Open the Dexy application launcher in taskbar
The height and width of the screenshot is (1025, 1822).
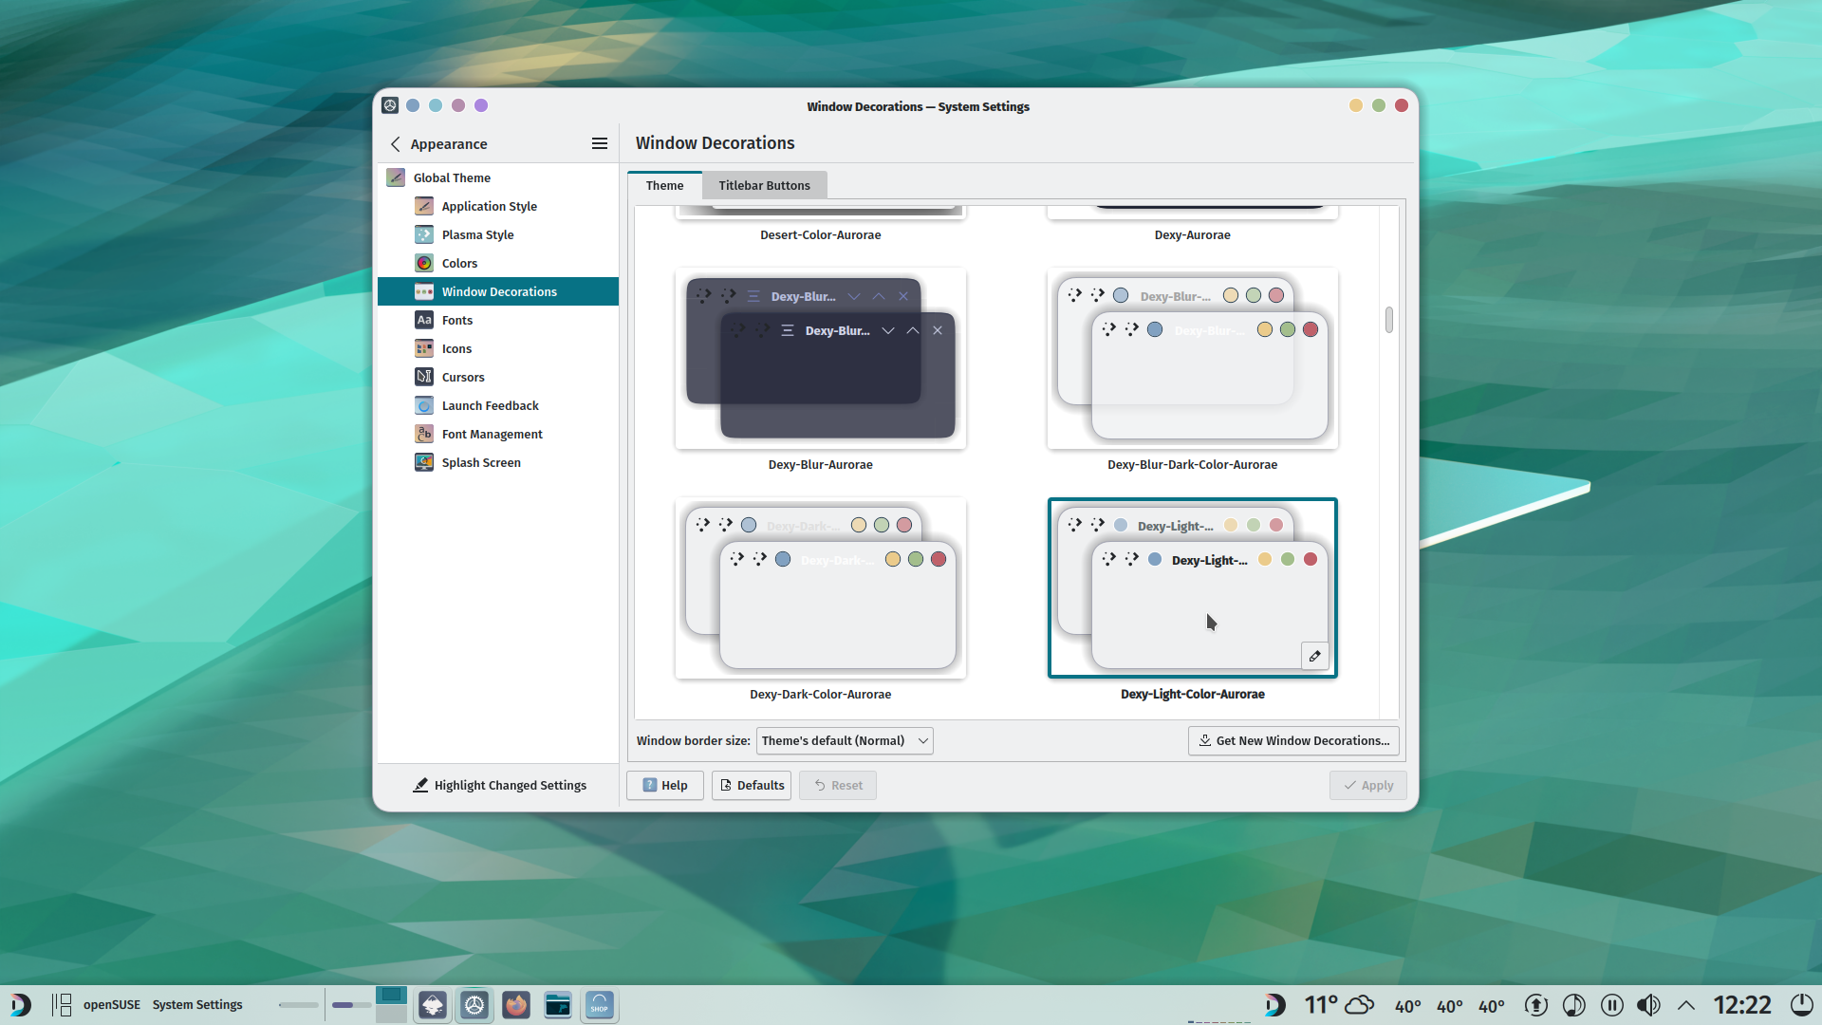21,1004
